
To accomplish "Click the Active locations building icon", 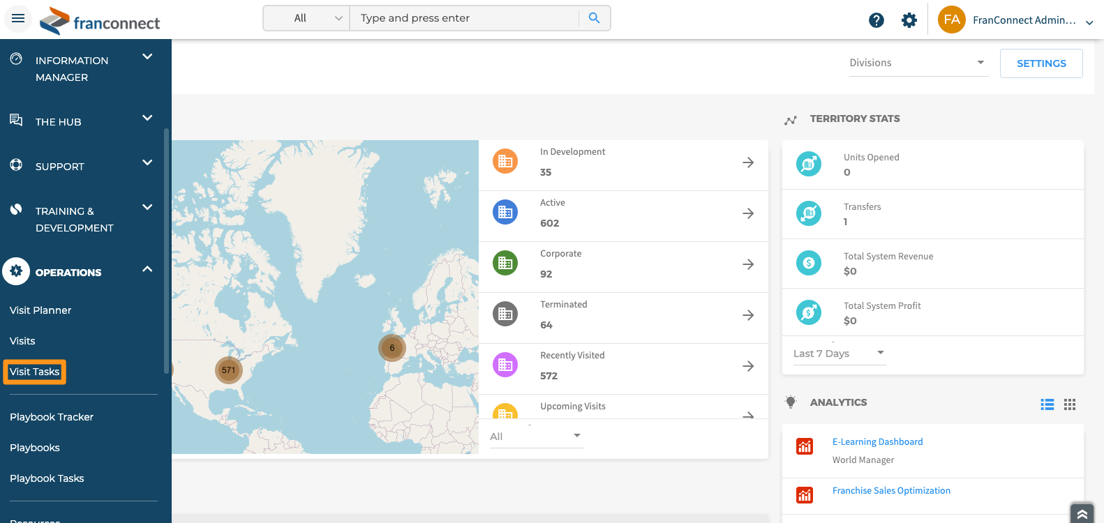I will coord(505,213).
